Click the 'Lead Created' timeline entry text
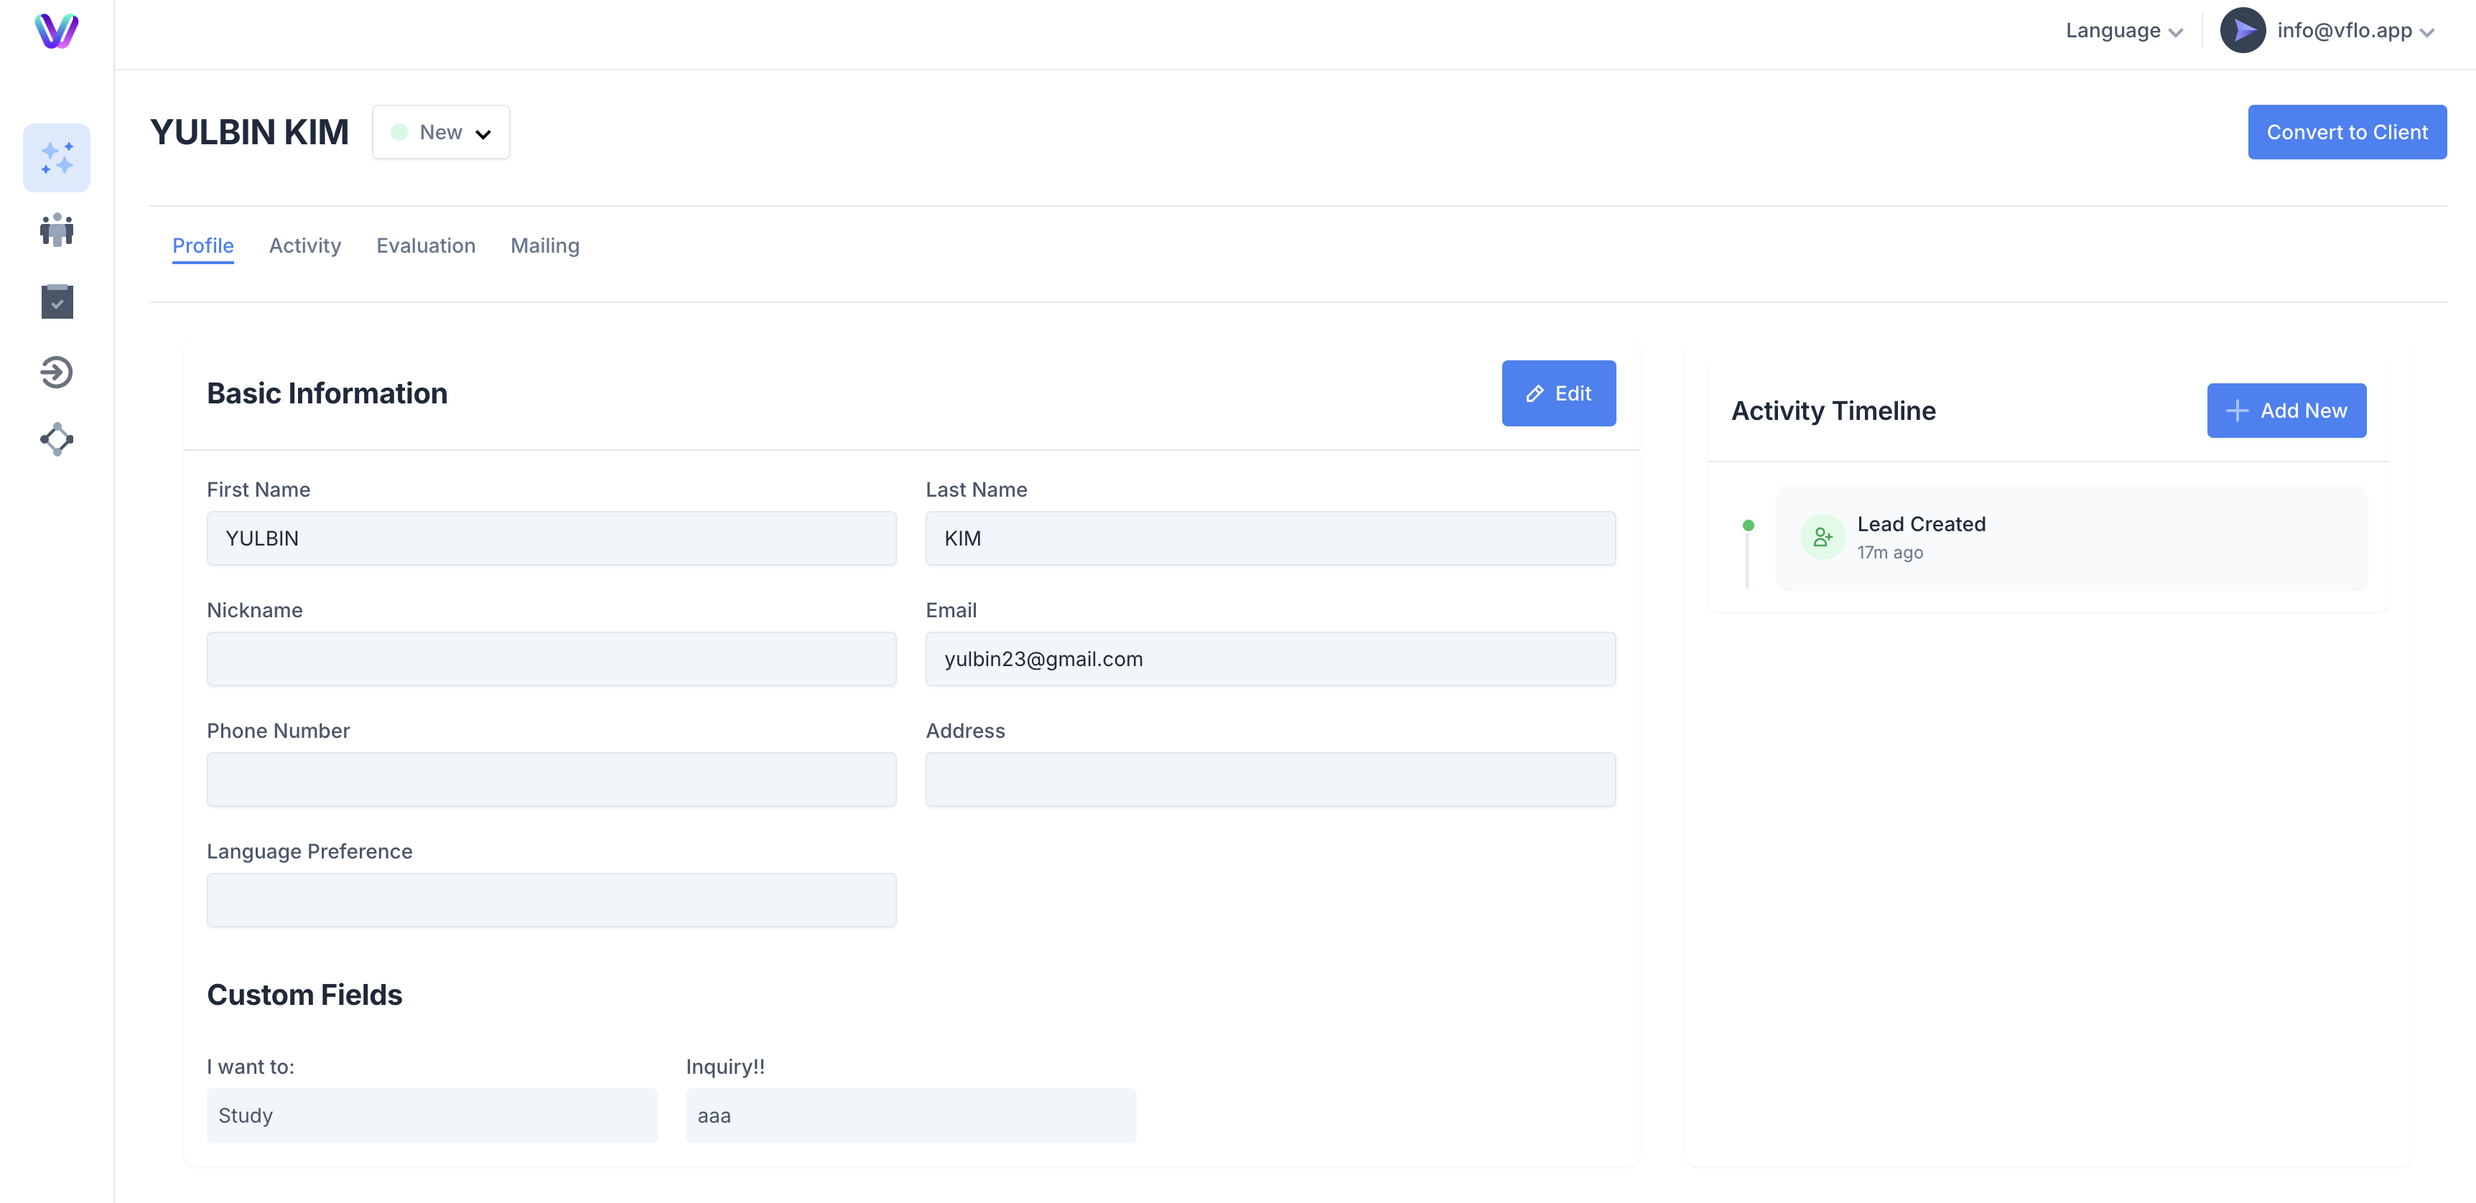The image size is (2476, 1203). 1920,525
